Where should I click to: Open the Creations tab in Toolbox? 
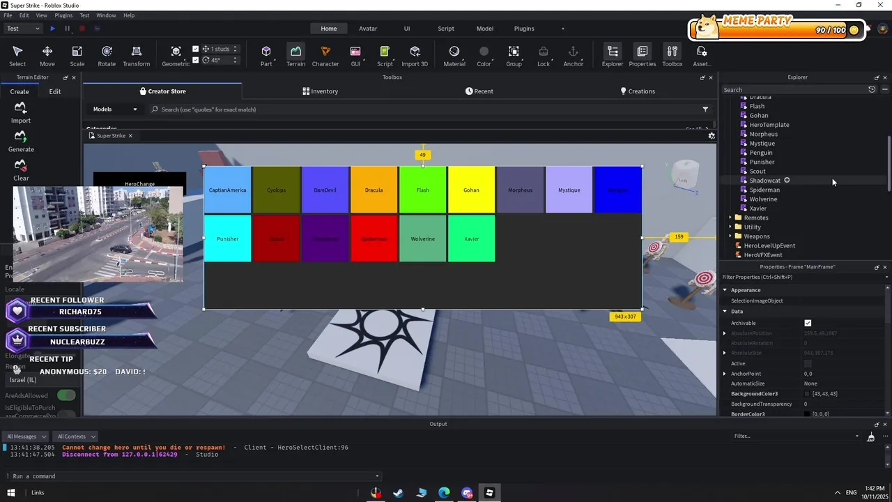coord(638,91)
